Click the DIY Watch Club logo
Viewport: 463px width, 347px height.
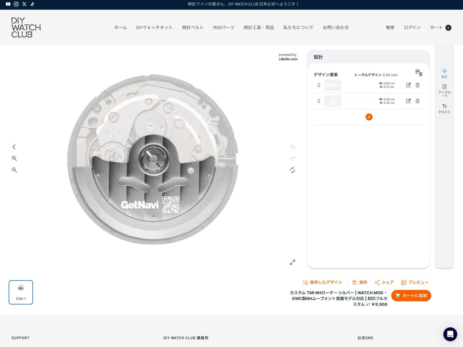coord(26,27)
